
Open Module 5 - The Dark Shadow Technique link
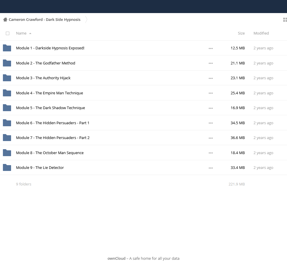point(51,108)
